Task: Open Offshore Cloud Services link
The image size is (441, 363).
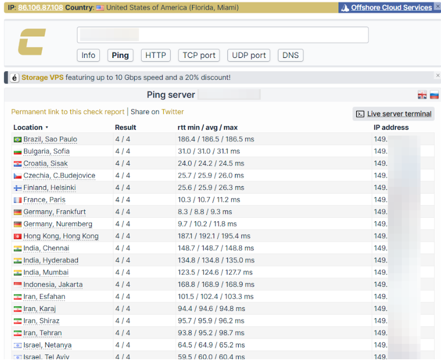Action: tap(391, 8)
